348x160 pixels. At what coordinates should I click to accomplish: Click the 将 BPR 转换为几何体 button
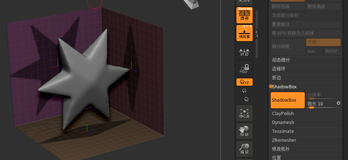306,33
